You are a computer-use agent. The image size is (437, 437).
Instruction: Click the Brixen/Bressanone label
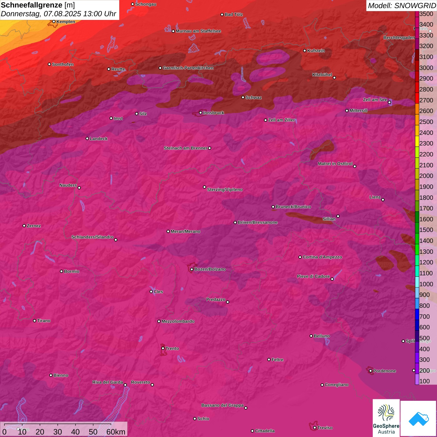point(258,222)
